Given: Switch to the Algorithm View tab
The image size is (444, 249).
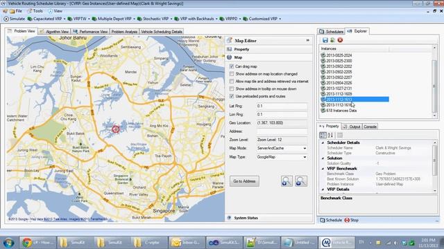Looking at the screenshot, I should point(54,32).
